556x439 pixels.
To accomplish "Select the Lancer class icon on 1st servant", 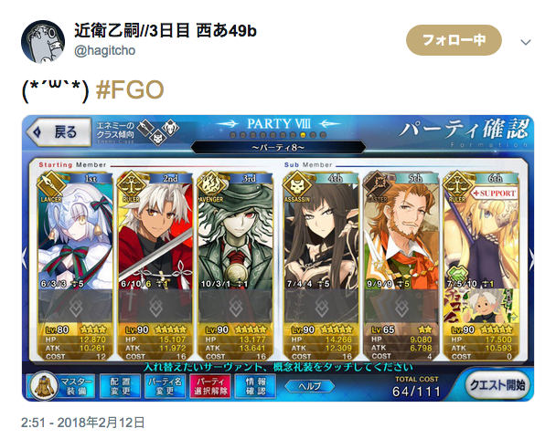I will click(x=52, y=184).
